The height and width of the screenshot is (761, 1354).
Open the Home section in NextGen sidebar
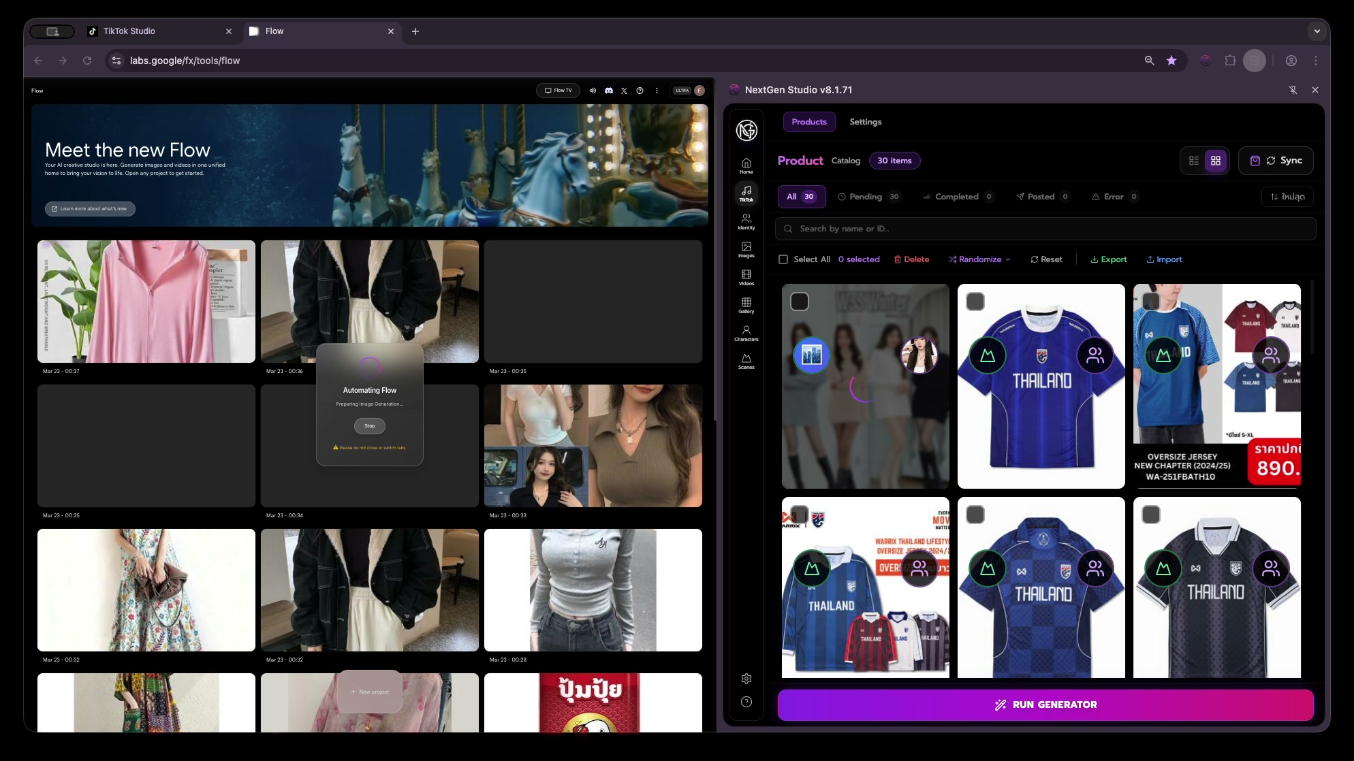point(746,165)
